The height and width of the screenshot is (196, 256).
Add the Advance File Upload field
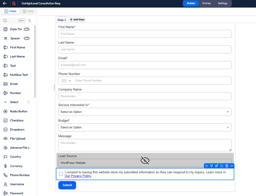(x=16, y=148)
